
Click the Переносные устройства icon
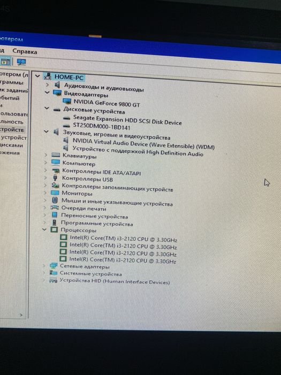click(x=55, y=215)
